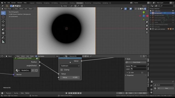Open the viewport Options dropdown
This screenshot has width=175, height=98.
[145, 6]
